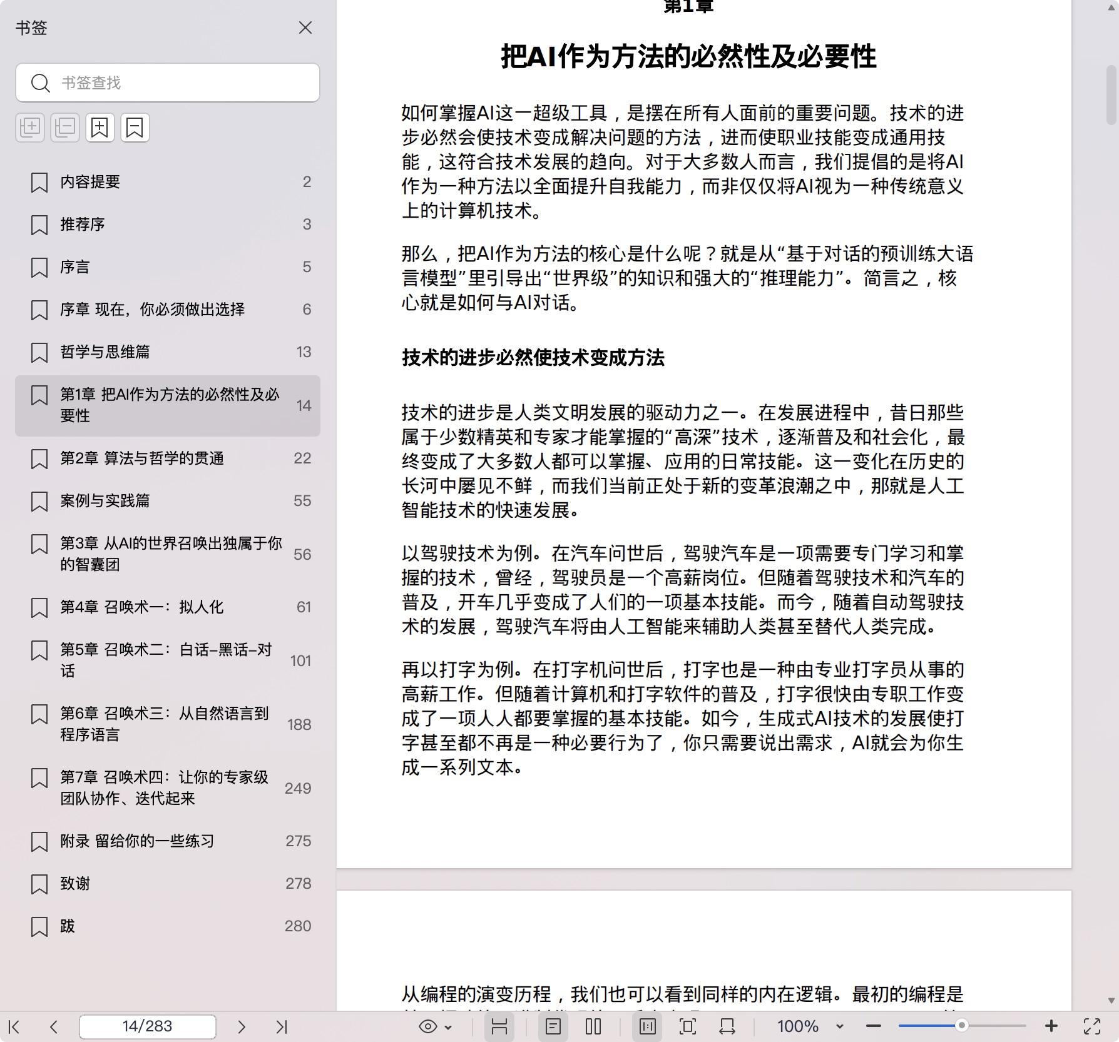Remove bookmark icon
The image size is (1119, 1042).
(x=135, y=128)
